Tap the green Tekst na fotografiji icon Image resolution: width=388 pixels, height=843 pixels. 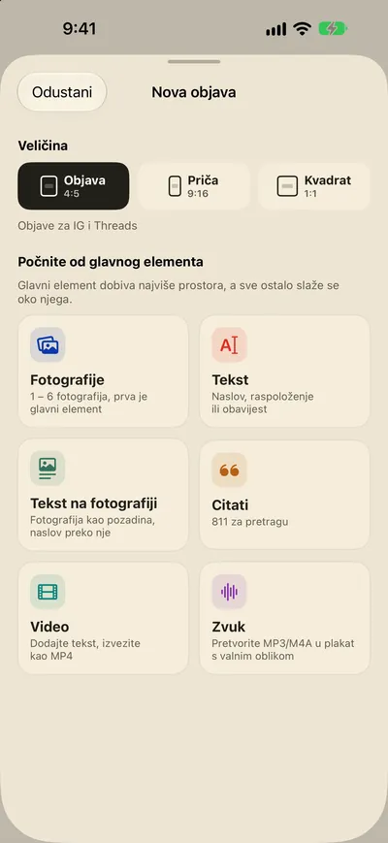(48, 469)
